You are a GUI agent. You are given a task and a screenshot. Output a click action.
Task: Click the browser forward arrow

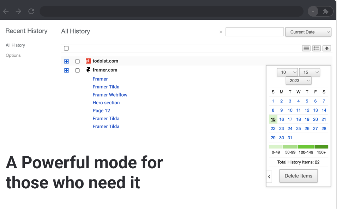tap(18, 11)
